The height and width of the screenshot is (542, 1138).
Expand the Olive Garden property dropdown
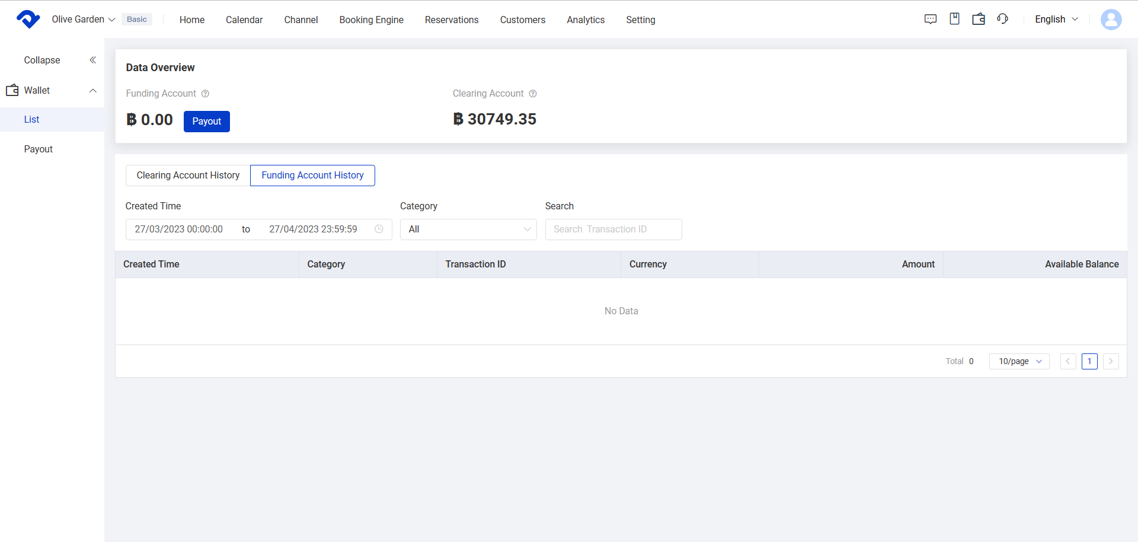coord(83,20)
